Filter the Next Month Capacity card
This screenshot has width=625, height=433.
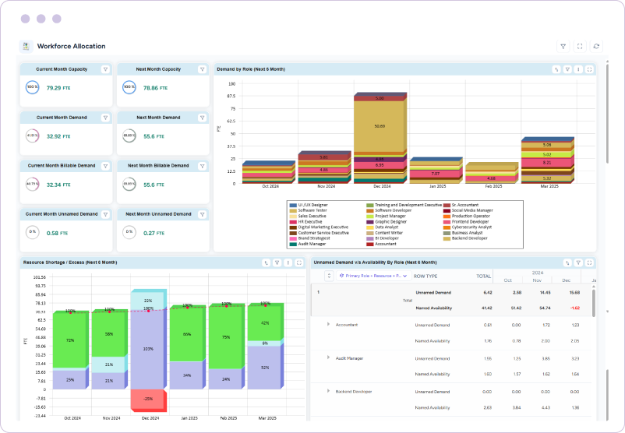[x=202, y=69]
